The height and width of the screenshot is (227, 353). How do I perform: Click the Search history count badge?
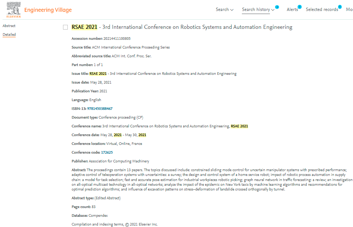(x=277, y=7)
